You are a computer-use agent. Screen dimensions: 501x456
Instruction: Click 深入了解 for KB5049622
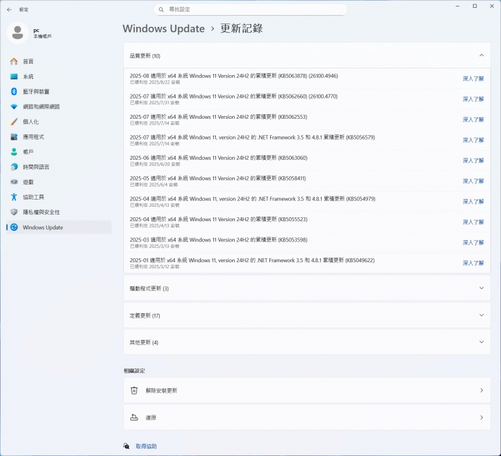click(473, 263)
